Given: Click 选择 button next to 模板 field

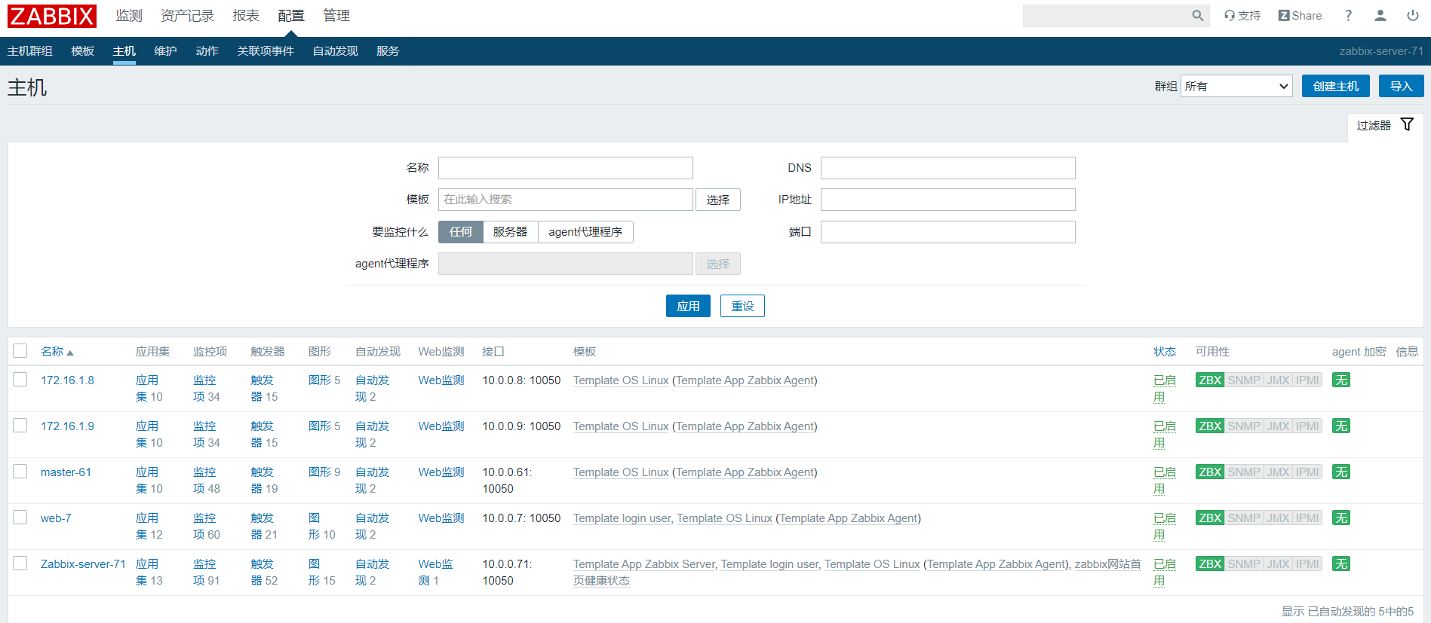Looking at the screenshot, I should 718,200.
